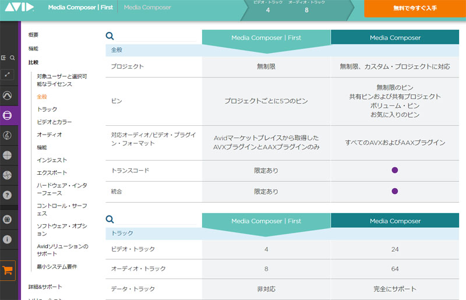Click ビデオ・トラック 4 in the top header
The width and height of the screenshot is (466, 300).
point(268,7)
